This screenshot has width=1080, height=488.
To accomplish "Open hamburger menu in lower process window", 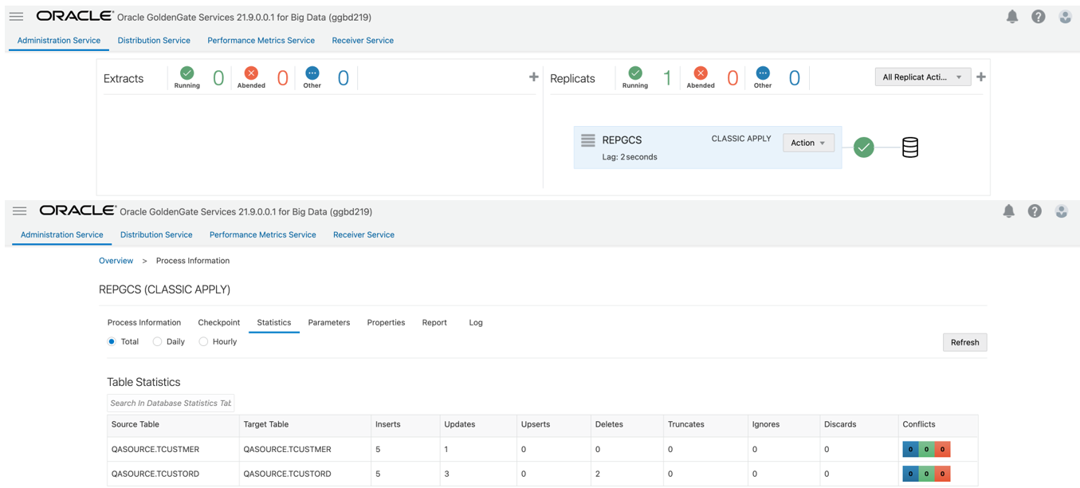I will [20, 211].
